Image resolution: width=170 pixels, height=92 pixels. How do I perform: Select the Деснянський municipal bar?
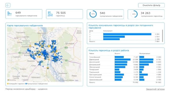coord(146,62)
